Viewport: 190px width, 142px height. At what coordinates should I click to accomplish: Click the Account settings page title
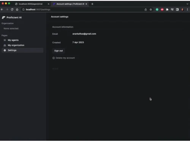60,17
